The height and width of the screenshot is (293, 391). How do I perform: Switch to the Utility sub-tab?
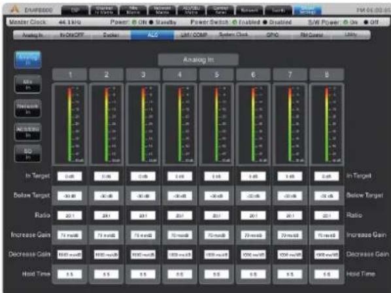coord(350,35)
